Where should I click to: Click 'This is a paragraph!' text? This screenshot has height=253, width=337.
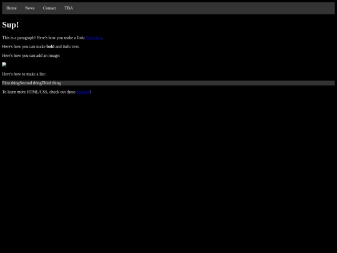[19, 38]
